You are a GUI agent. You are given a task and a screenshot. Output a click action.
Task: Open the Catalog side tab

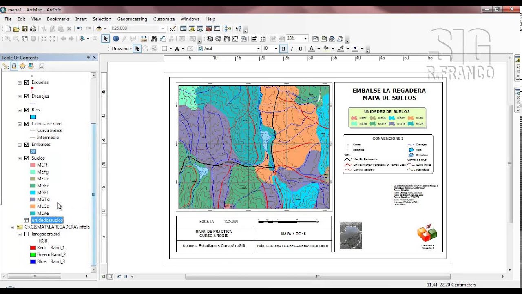tap(518, 69)
